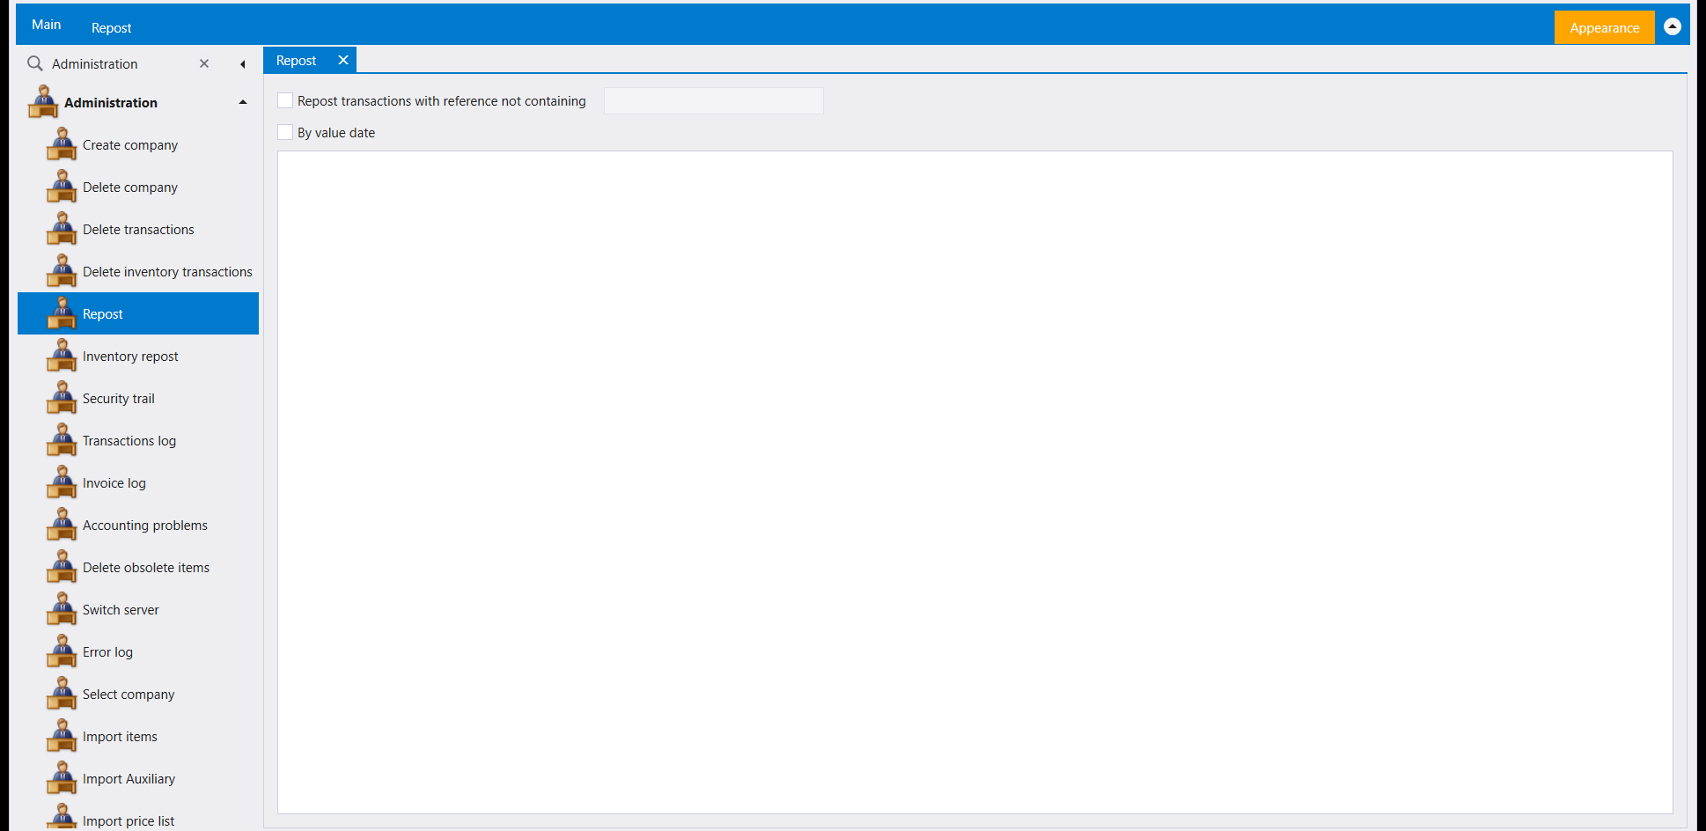Click the Import Auxiliary desk icon
The width and height of the screenshot is (1706, 831).
coord(62,778)
